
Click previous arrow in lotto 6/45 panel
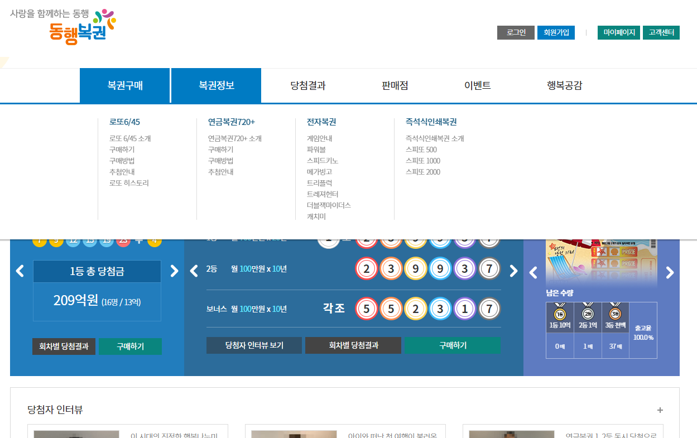(20, 271)
